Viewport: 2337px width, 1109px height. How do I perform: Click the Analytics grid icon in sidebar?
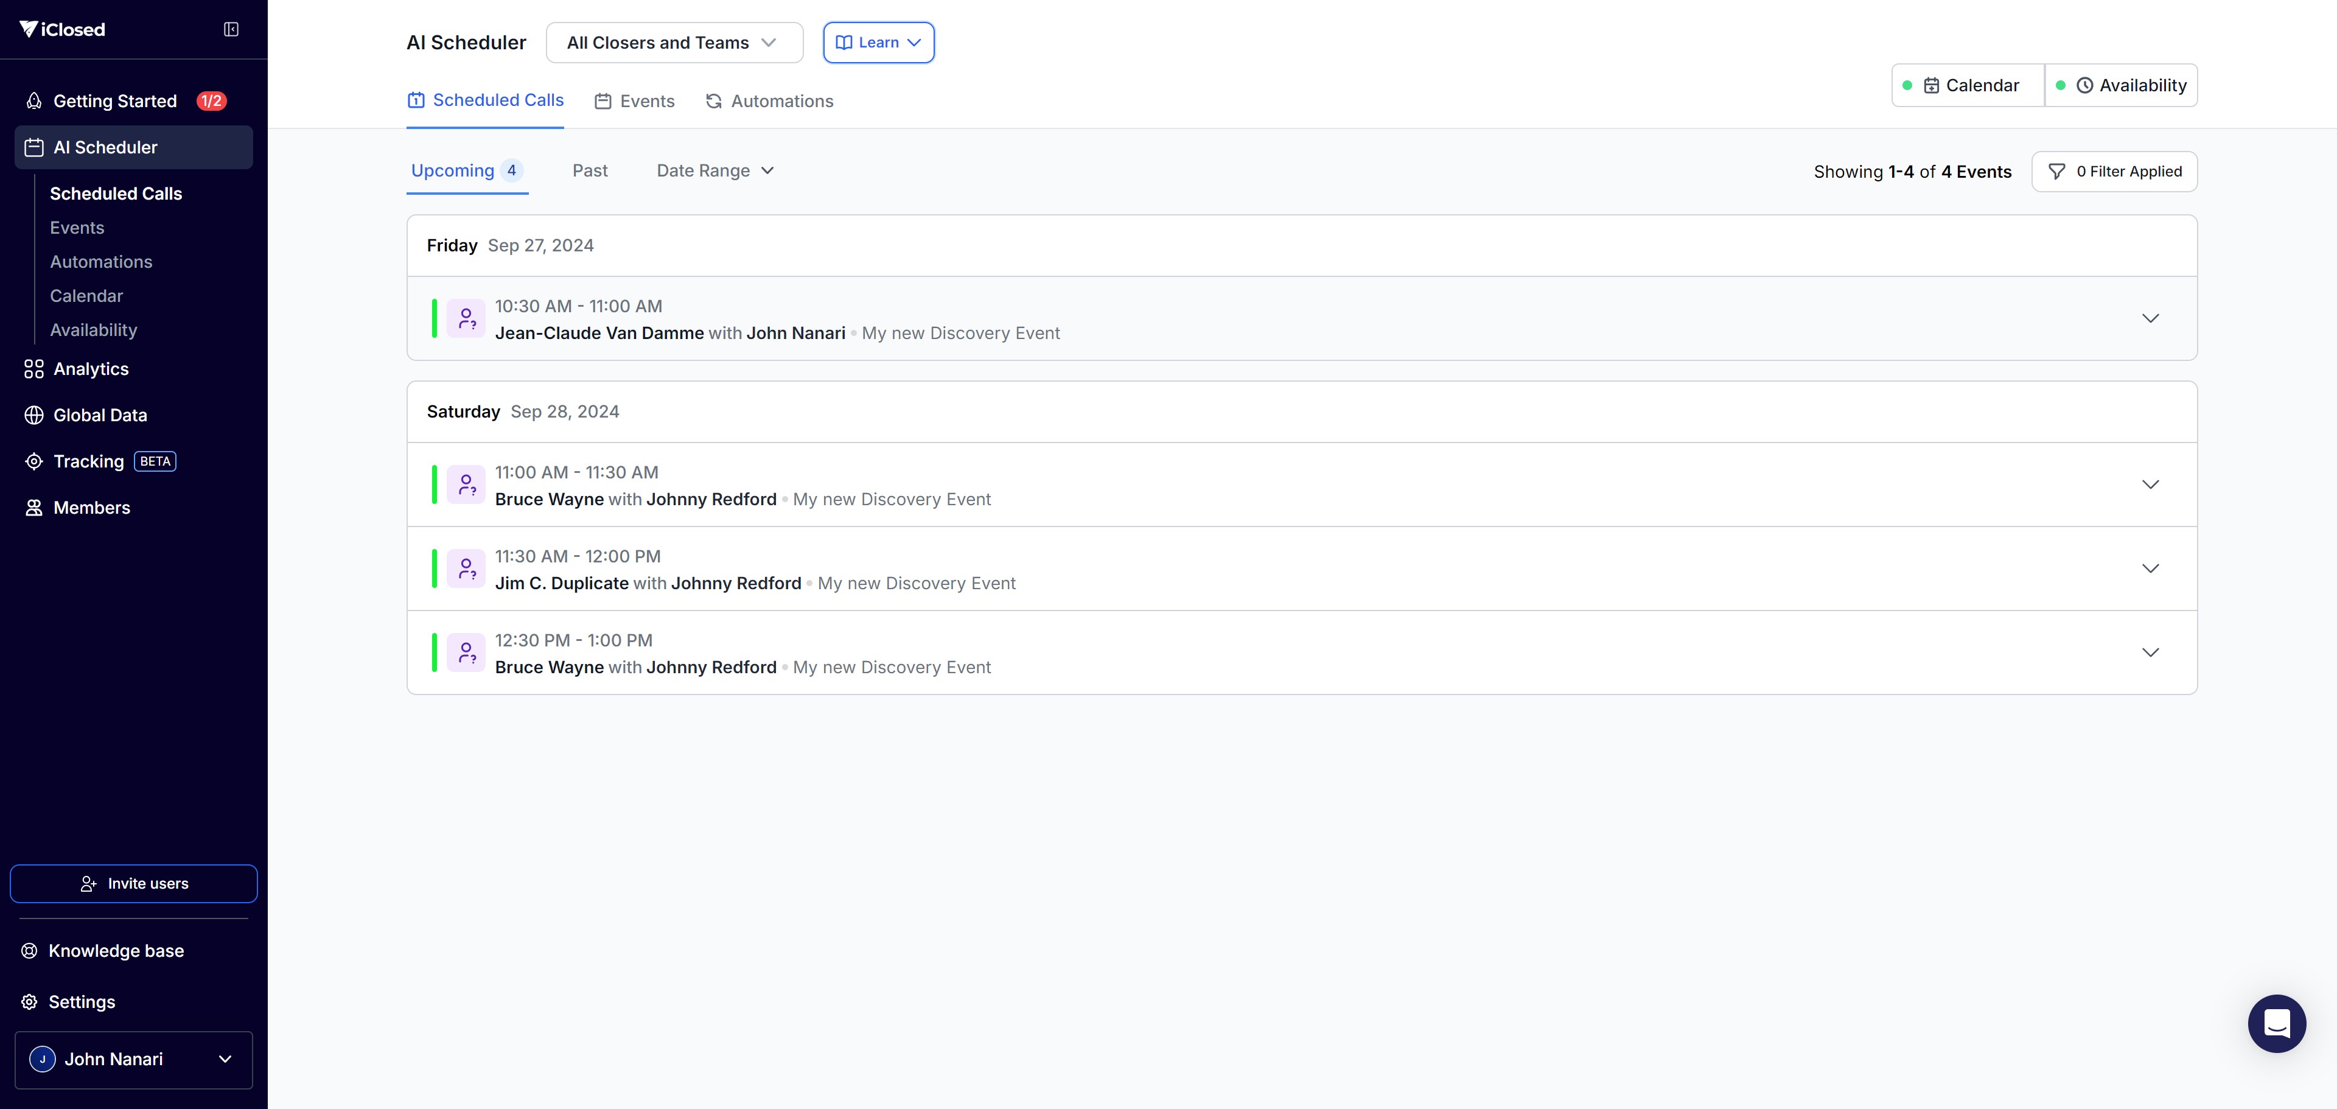(x=33, y=368)
